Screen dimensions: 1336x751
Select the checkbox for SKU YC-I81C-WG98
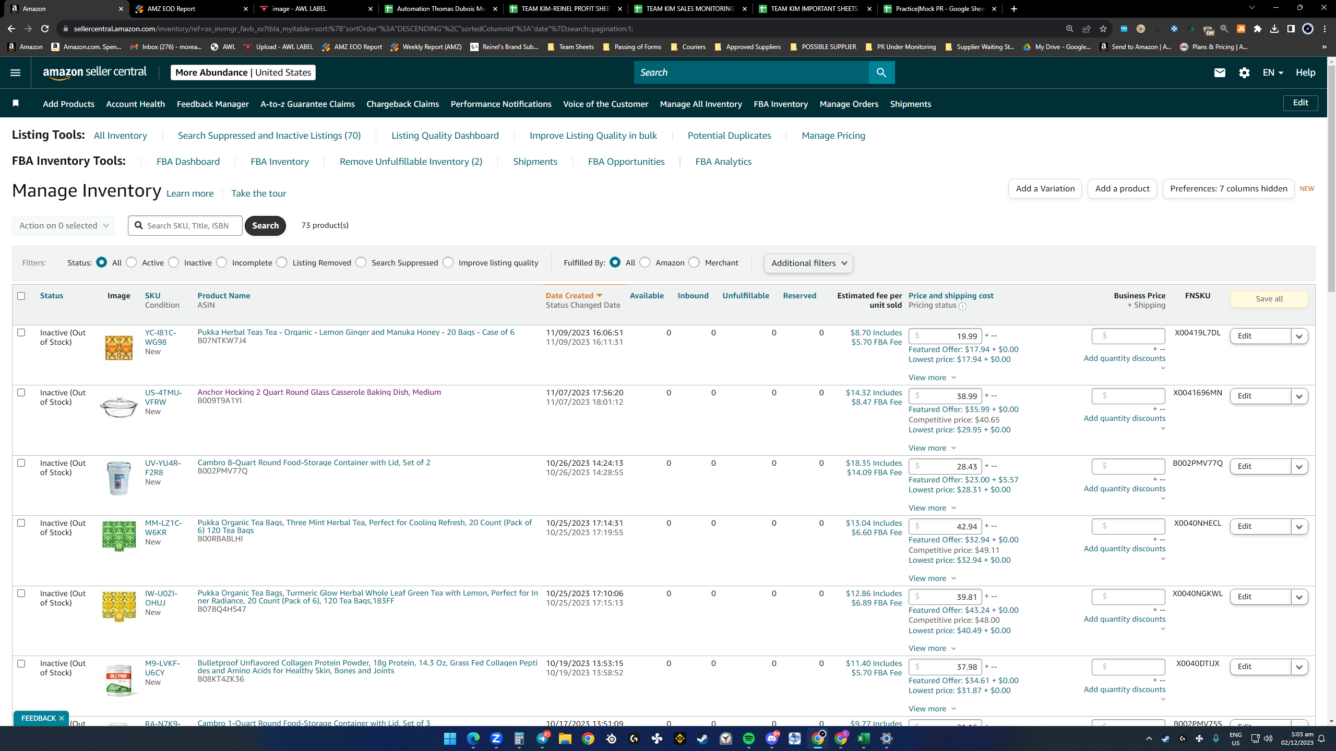pos(21,332)
